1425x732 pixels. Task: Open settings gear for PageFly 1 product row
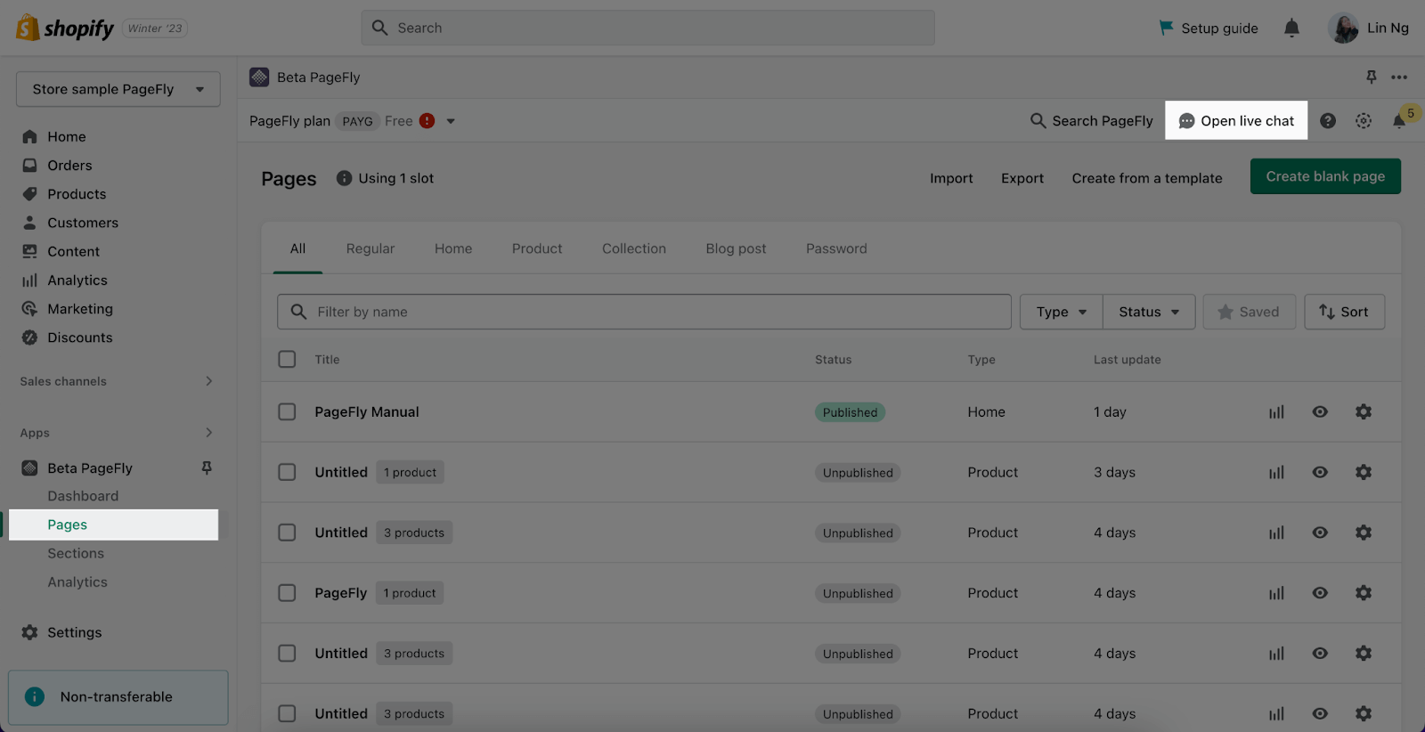coord(1364,593)
